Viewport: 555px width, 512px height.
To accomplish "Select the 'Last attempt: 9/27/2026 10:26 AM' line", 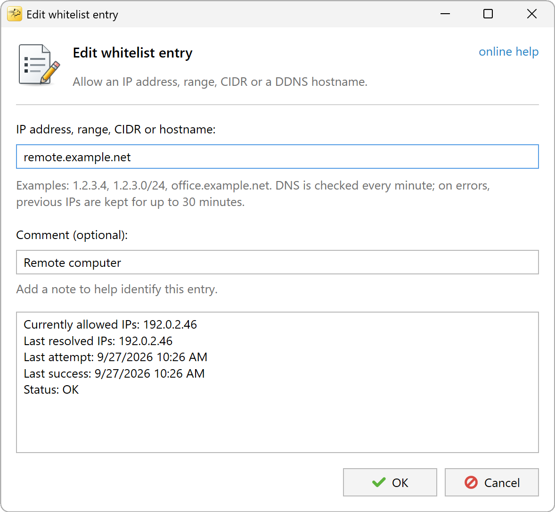I will [x=115, y=357].
